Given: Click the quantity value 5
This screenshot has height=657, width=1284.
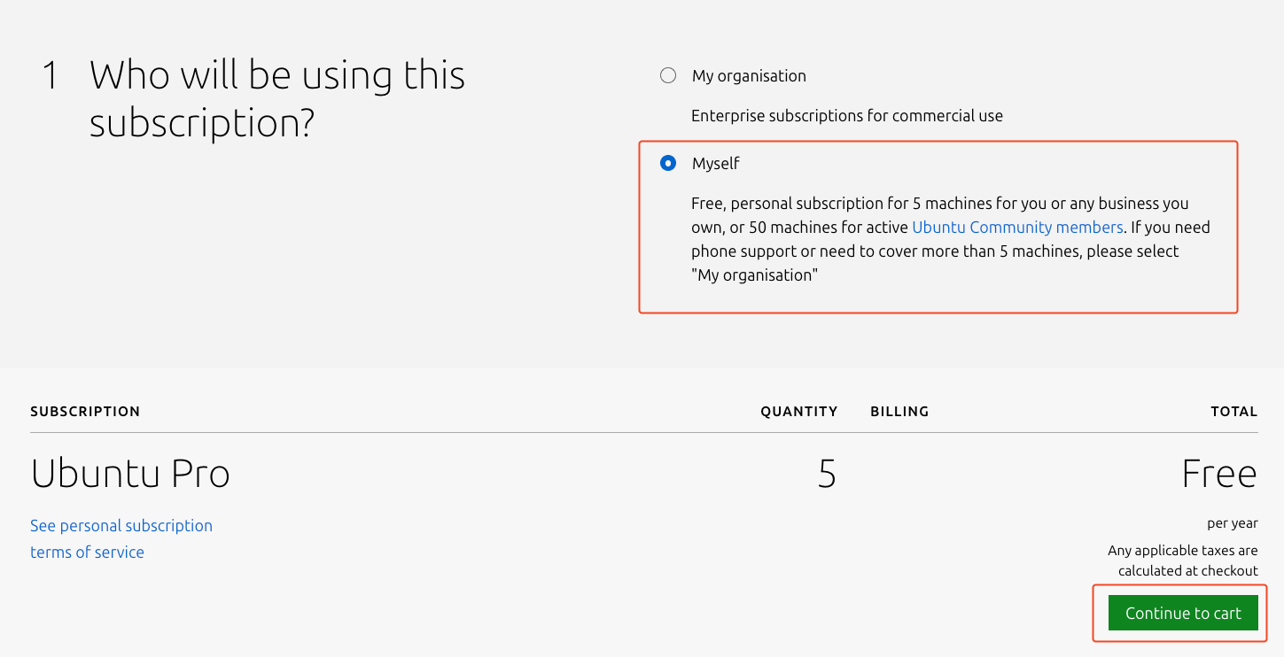Looking at the screenshot, I should (826, 475).
